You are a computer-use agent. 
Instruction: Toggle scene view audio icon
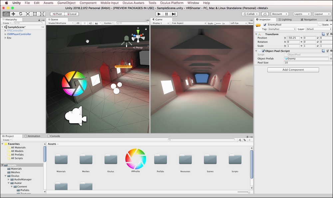[91, 23]
